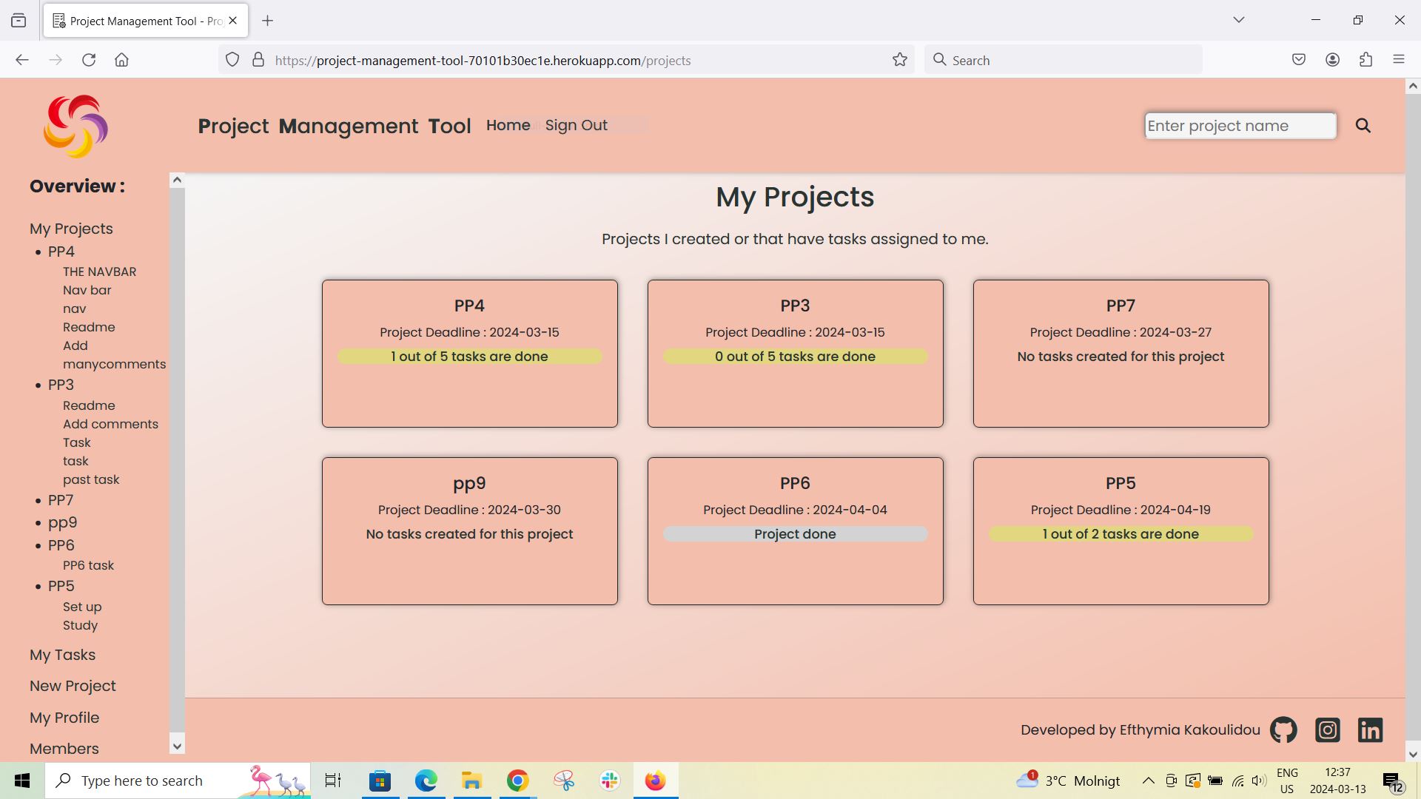Click the Sign Out link

pyautogui.click(x=576, y=125)
